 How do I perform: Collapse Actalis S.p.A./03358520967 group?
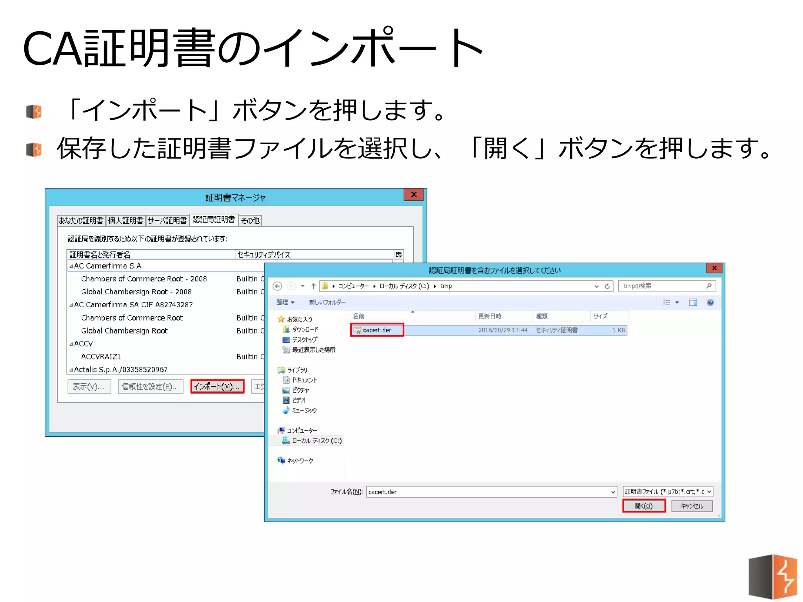71,370
